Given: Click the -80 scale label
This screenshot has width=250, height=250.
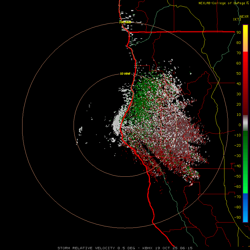Looking at the screenshot, I should 237,207.
